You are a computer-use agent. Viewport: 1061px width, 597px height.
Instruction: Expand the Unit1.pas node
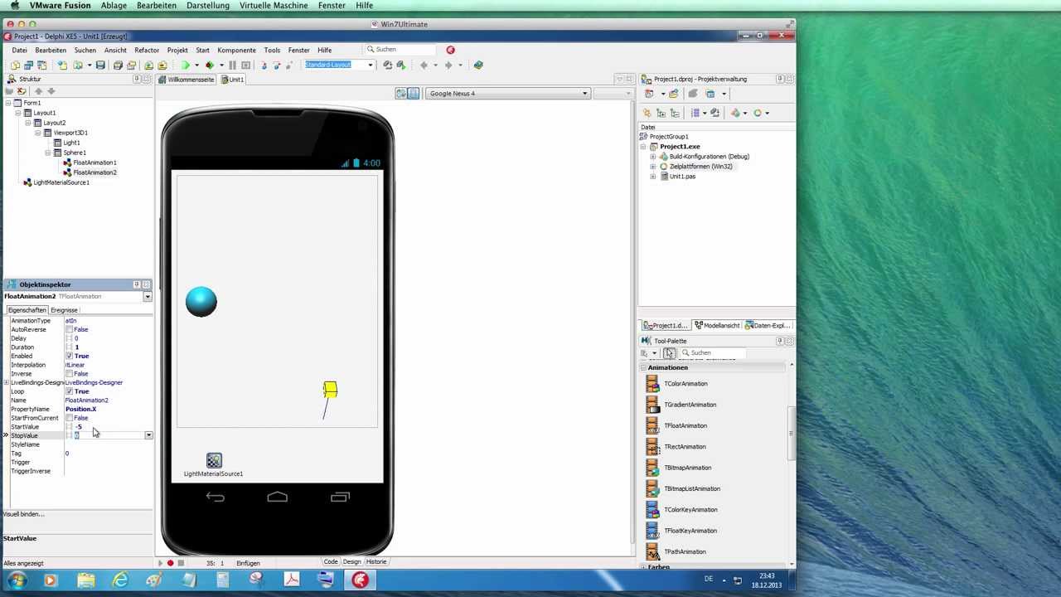pyautogui.click(x=652, y=177)
